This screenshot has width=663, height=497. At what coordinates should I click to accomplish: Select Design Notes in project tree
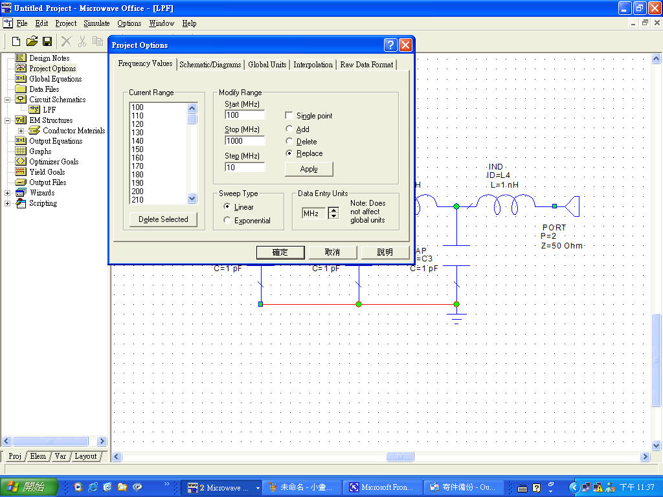click(49, 58)
